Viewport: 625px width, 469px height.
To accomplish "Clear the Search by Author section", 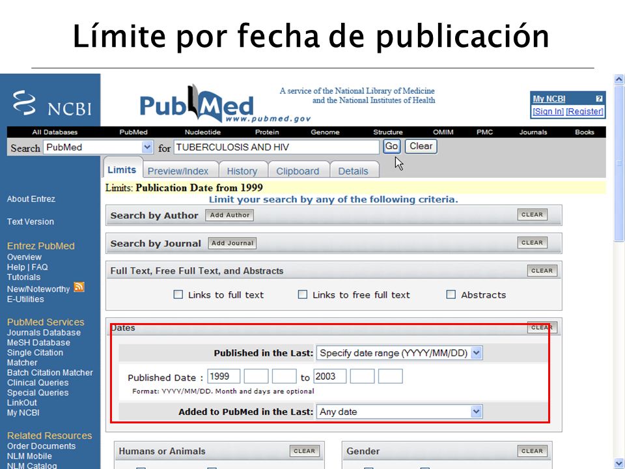I will 532,214.
